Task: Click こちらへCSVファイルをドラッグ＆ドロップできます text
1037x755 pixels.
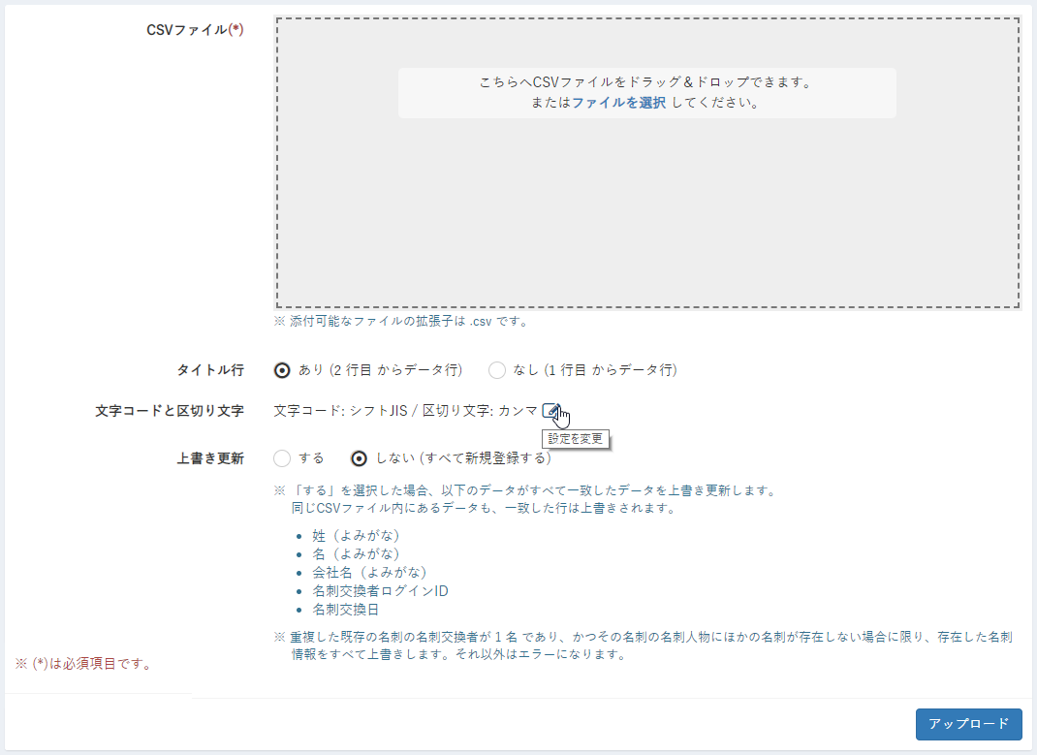Action: coord(646,82)
